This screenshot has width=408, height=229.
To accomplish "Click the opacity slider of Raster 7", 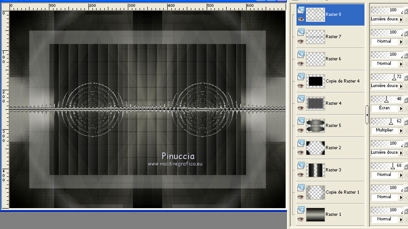I will [x=387, y=33].
